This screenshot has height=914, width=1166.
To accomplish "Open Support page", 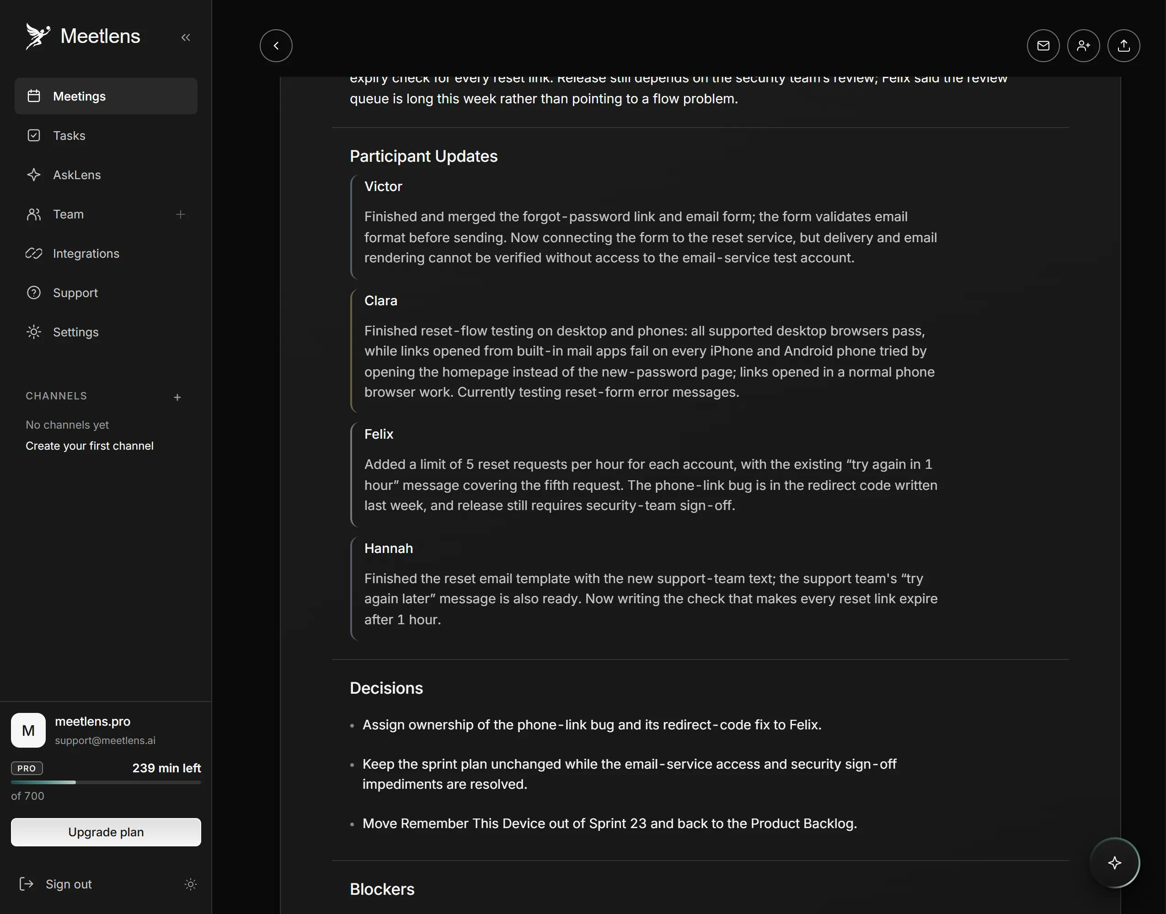I will click(106, 293).
